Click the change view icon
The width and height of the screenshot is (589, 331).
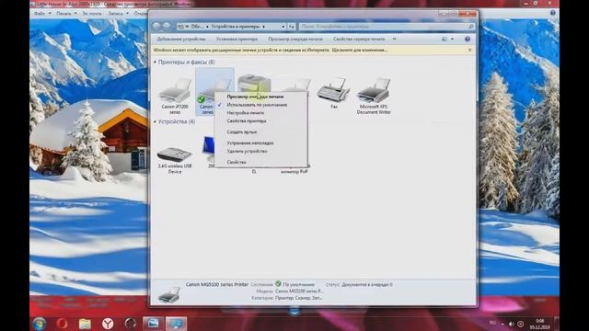(445, 39)
